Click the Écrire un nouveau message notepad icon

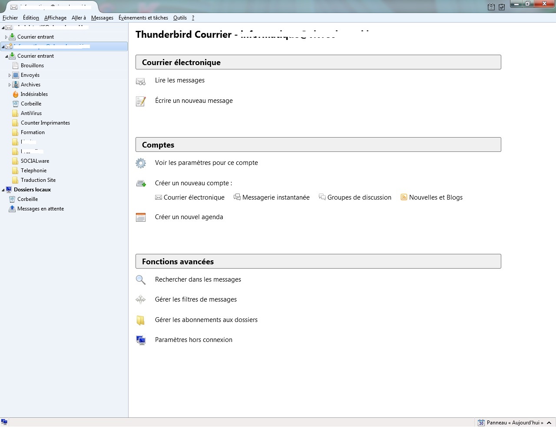point(141,101)
